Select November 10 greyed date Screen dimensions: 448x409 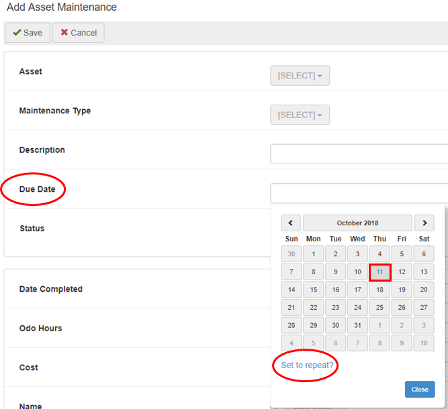tap(424, 343)
